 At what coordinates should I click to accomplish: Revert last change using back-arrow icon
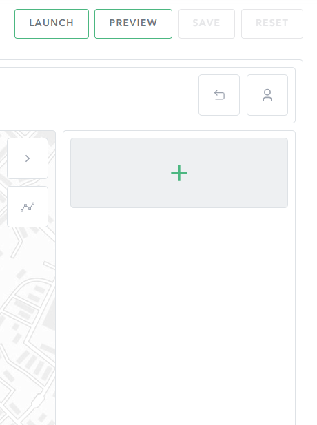pyautogui.click(x=219, y=95)
